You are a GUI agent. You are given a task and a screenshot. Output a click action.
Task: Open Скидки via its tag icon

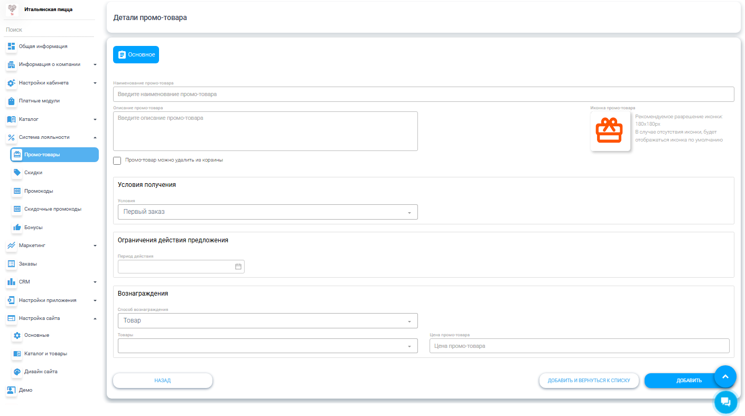[17, 173]
